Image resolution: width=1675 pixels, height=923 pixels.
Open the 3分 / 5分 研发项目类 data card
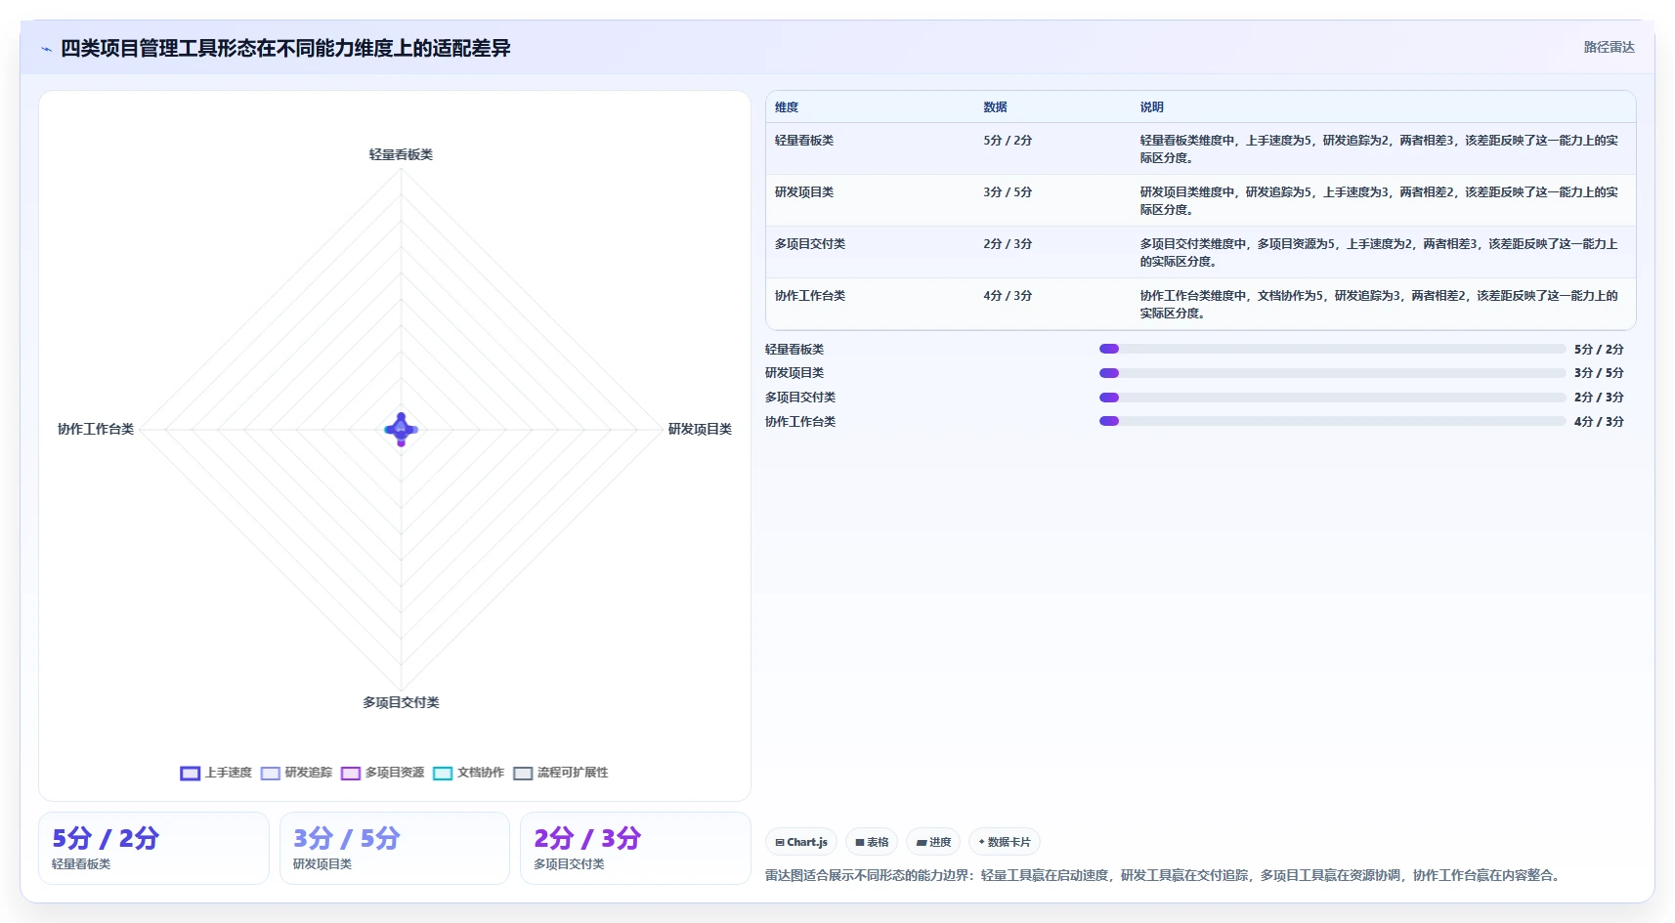395,849
